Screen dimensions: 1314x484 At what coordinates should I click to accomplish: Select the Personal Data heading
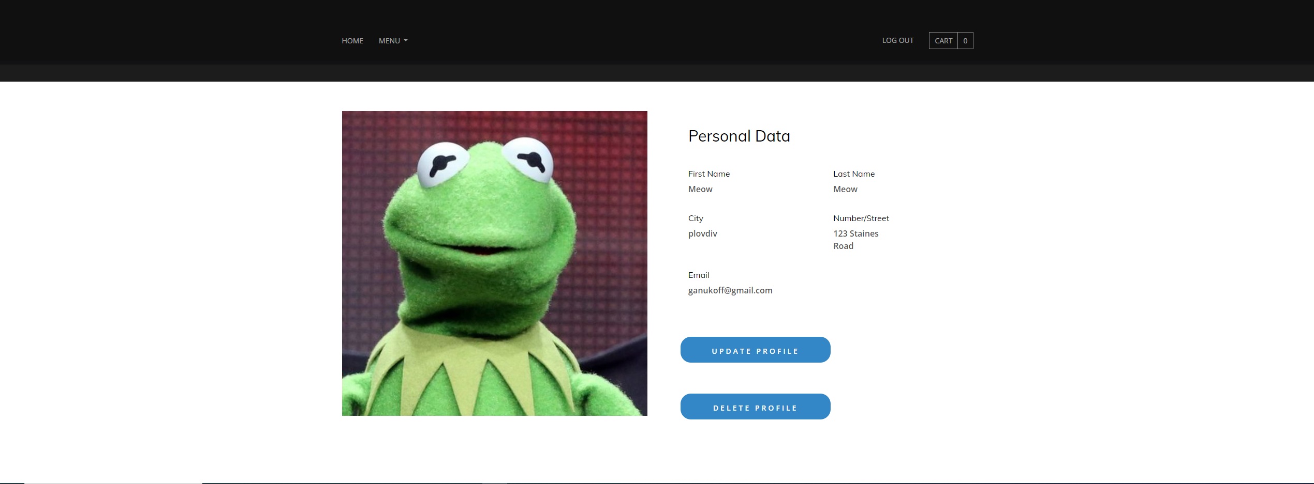point(739,136)
